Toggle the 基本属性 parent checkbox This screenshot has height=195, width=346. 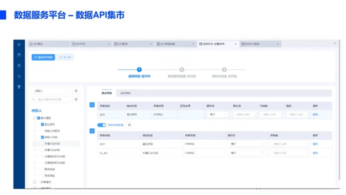tap(39, 118)
